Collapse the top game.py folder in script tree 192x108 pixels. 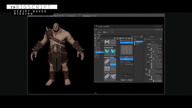pyautogui.click(x=148, y=44)
